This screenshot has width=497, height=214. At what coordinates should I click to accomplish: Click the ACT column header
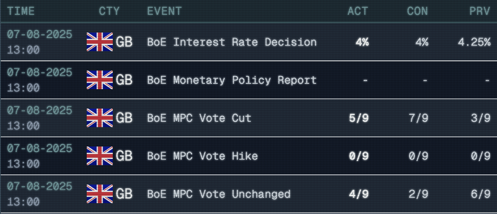click(x=358, y=11)
